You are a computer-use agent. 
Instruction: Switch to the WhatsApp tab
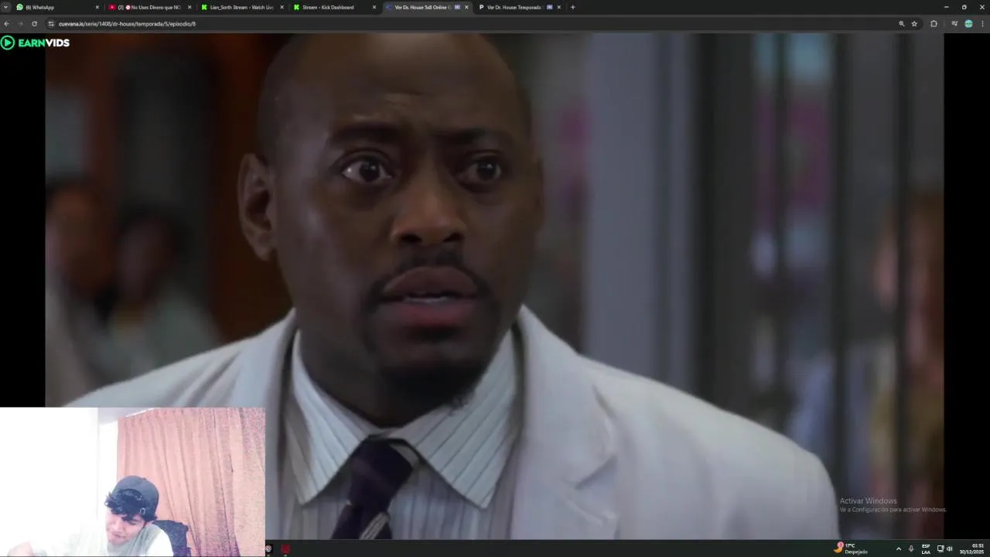(x=58, y=7)
